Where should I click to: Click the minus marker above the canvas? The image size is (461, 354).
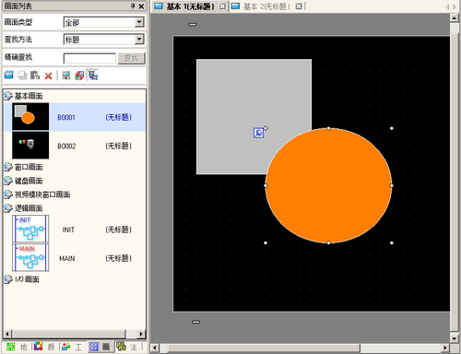(x=193, y=25)
